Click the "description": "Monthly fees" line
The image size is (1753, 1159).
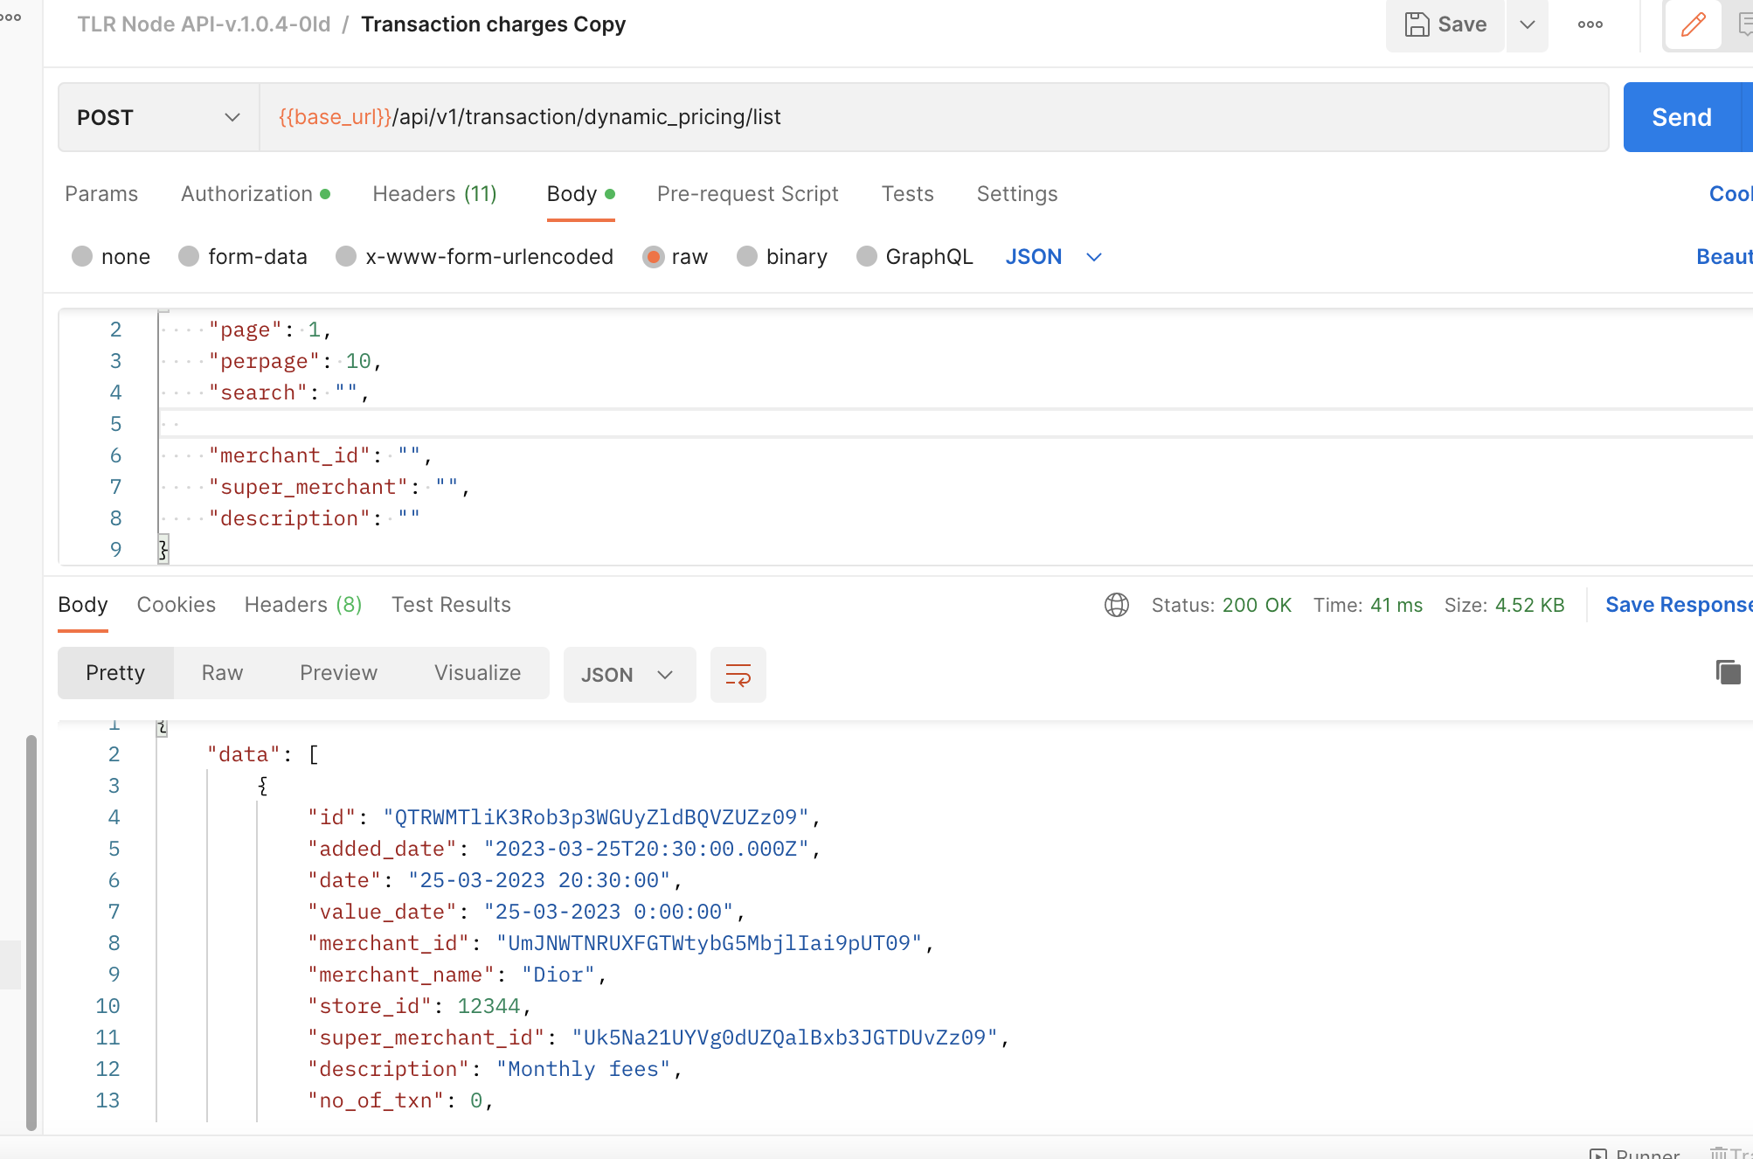(x=495, y=1069)
